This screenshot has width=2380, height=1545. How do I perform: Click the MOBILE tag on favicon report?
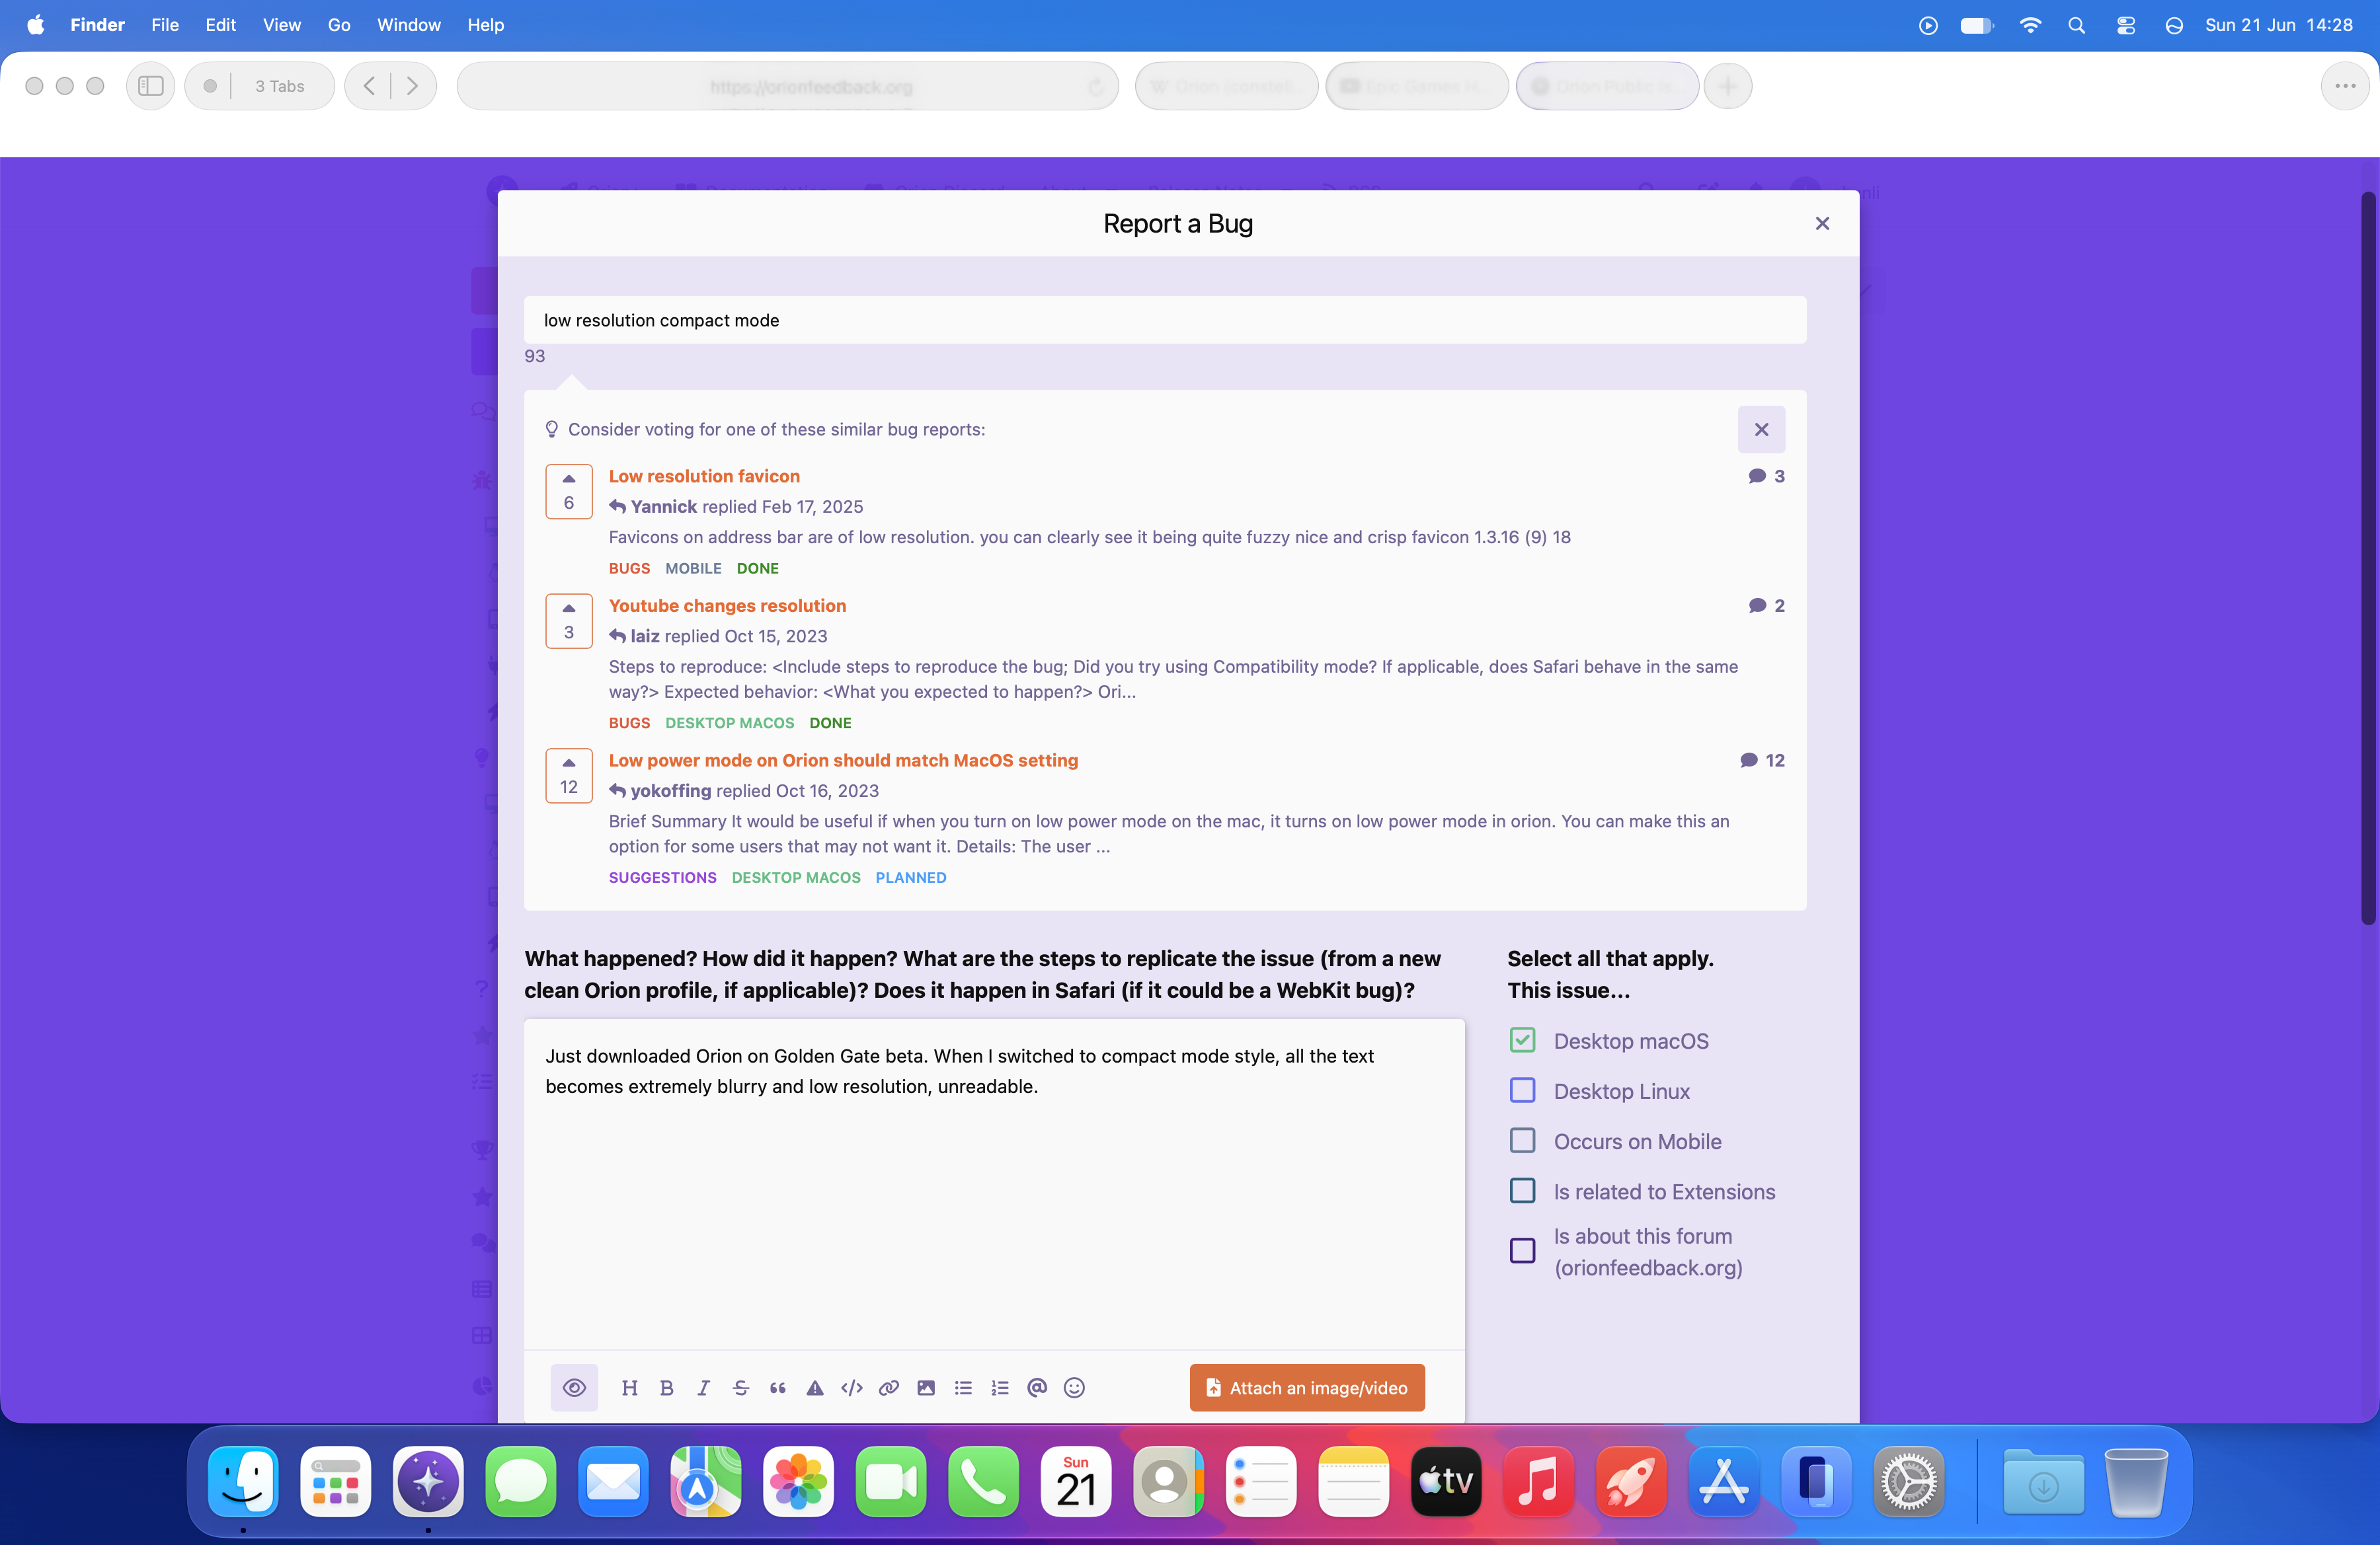tap(693, 568)
